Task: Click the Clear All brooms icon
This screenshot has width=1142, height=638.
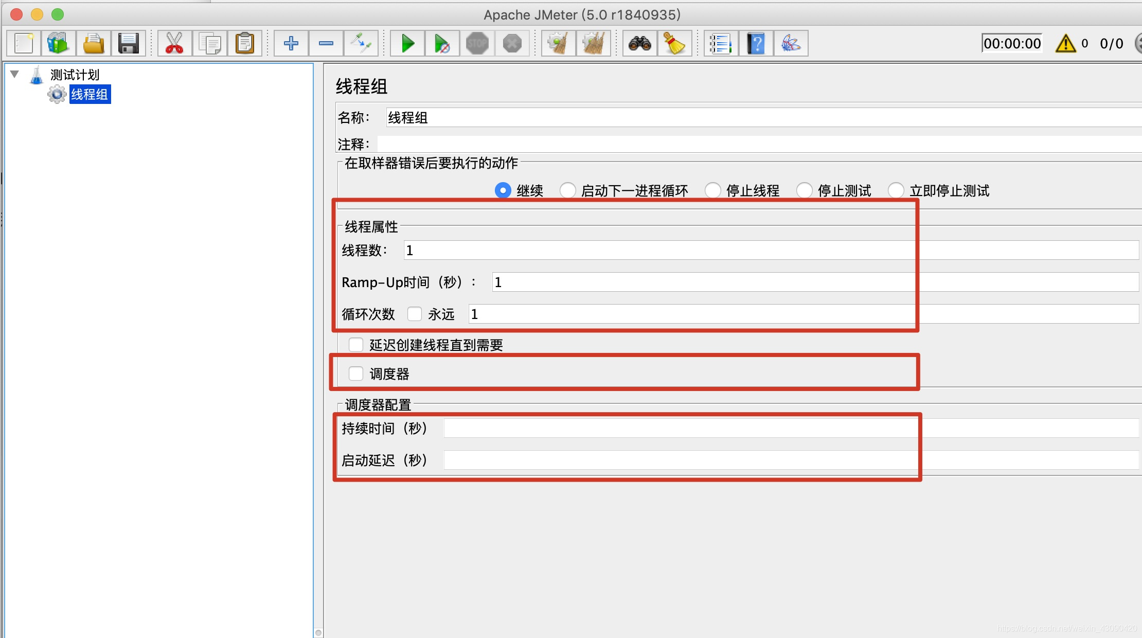Action: point(593,43)
